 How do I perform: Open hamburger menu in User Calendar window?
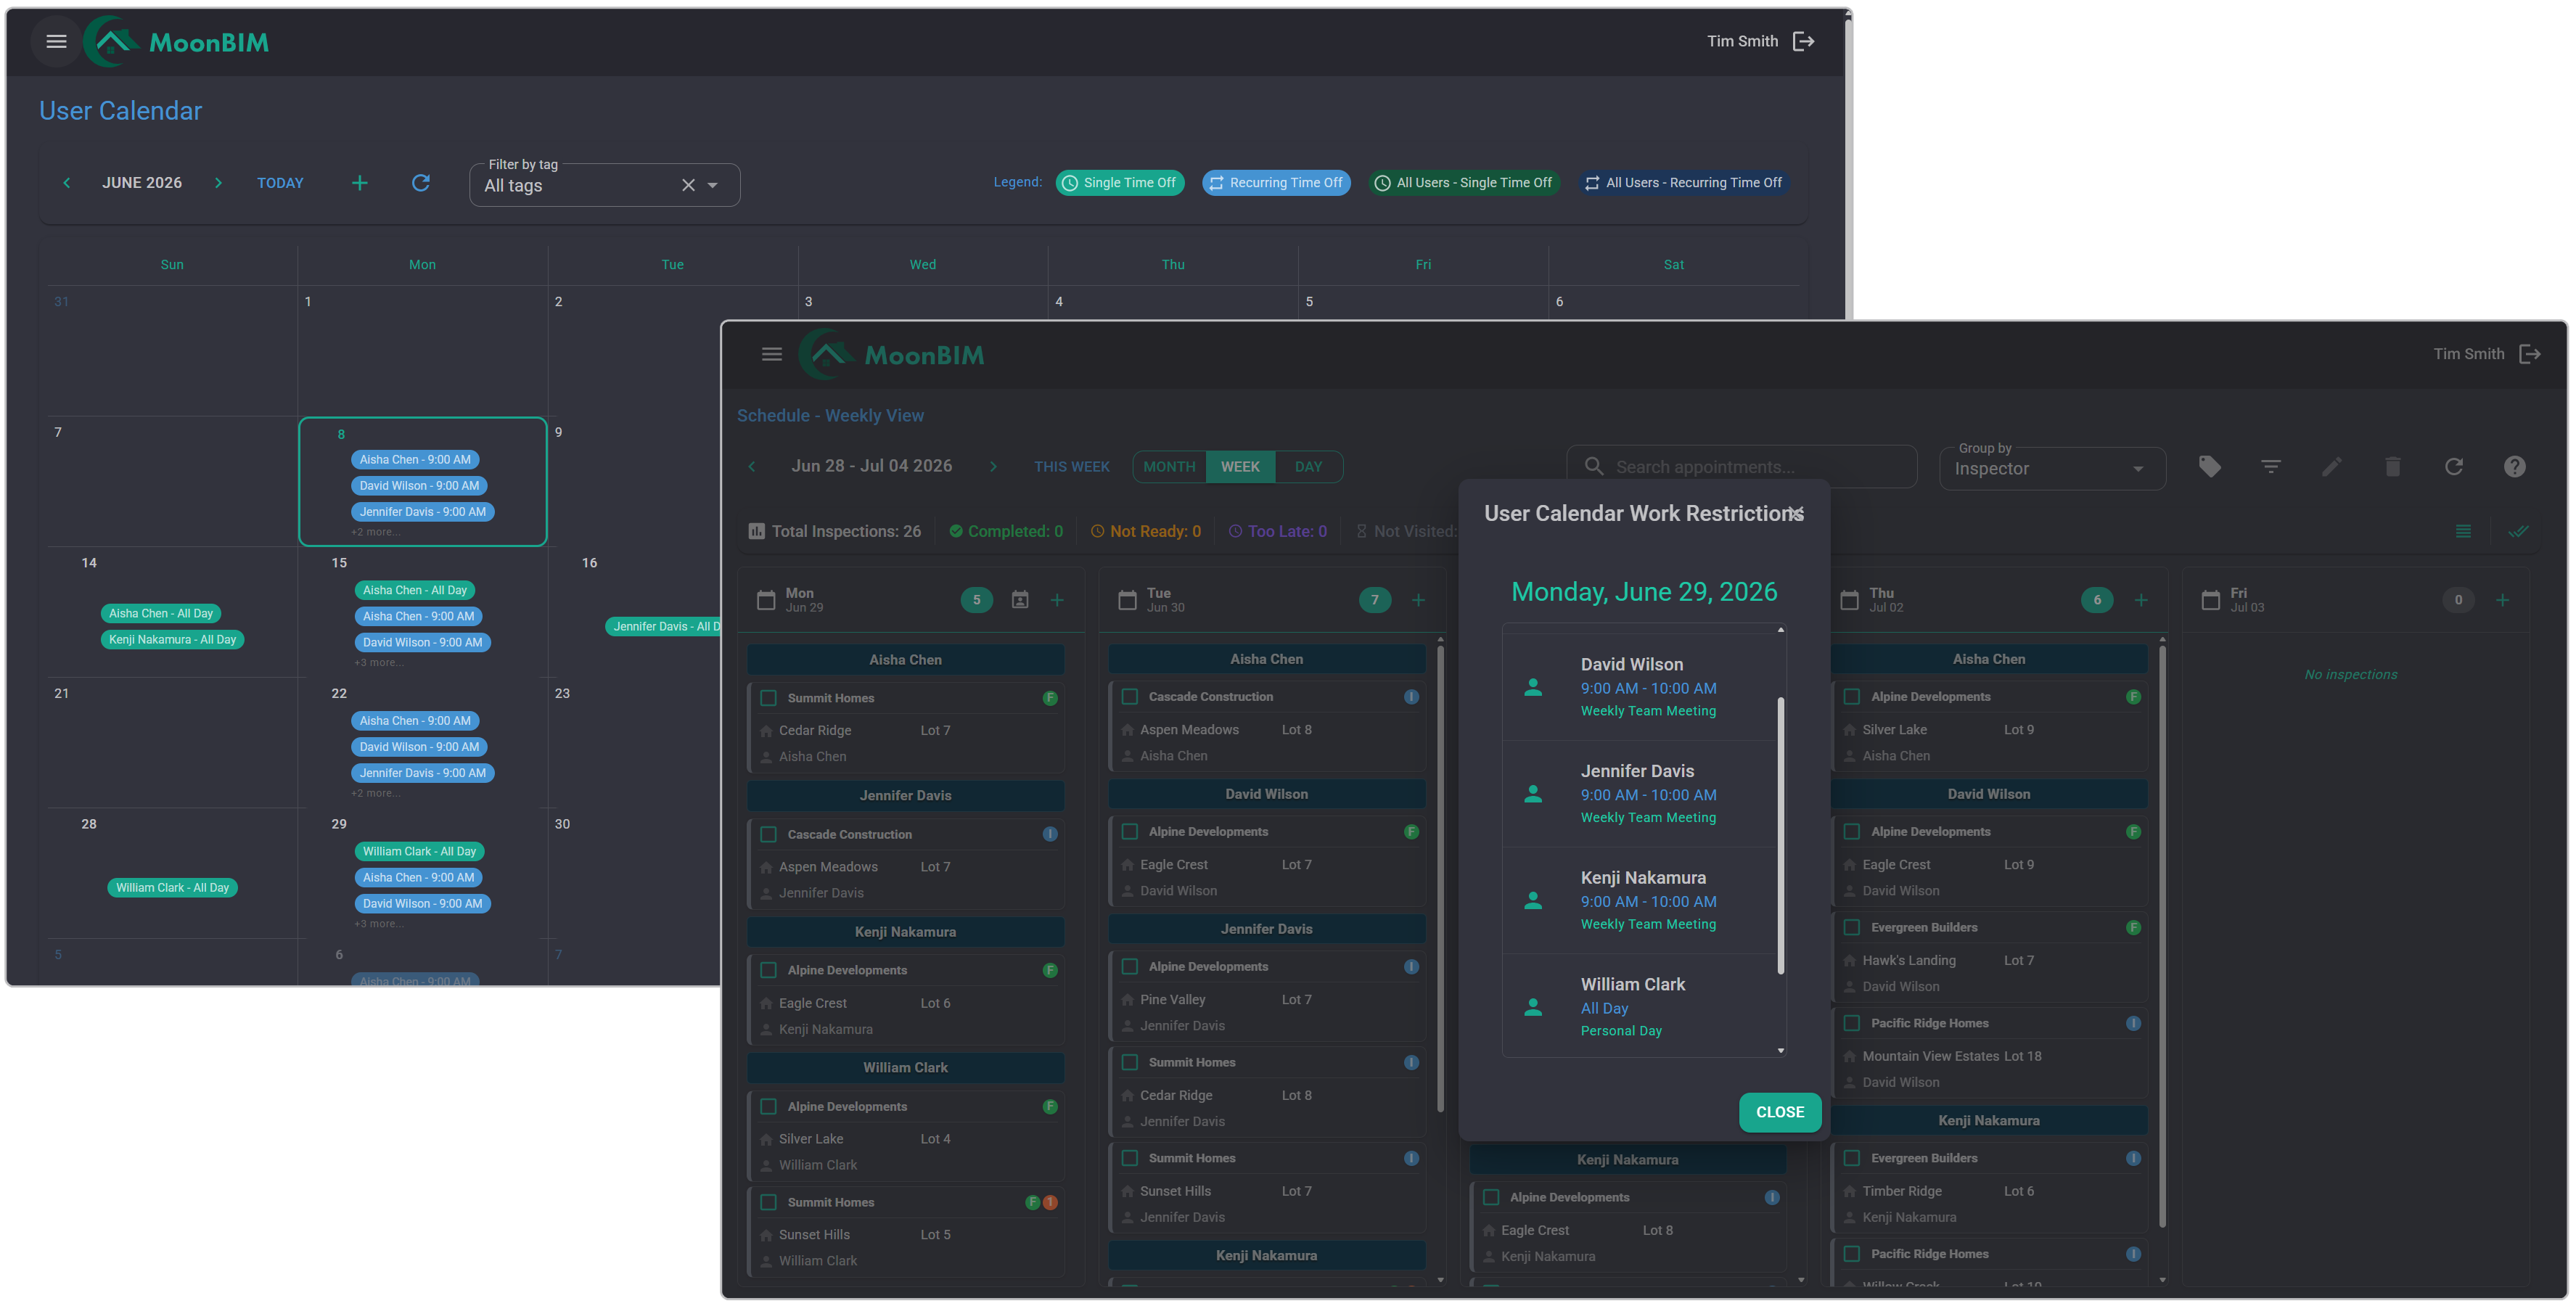tap(56, 42)
